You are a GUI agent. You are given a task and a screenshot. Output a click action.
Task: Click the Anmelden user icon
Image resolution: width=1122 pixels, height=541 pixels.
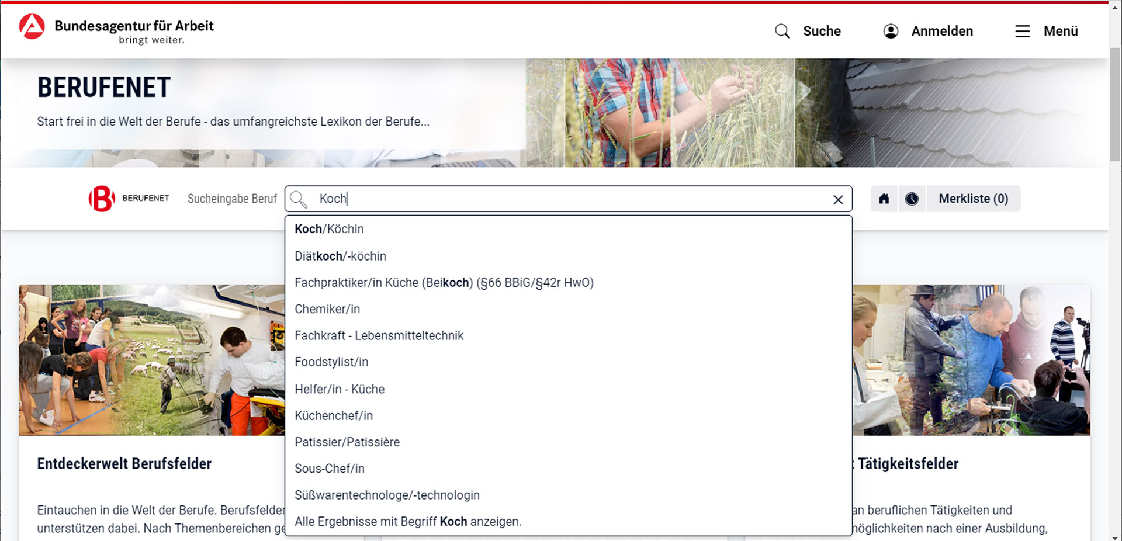pos(891,31)
